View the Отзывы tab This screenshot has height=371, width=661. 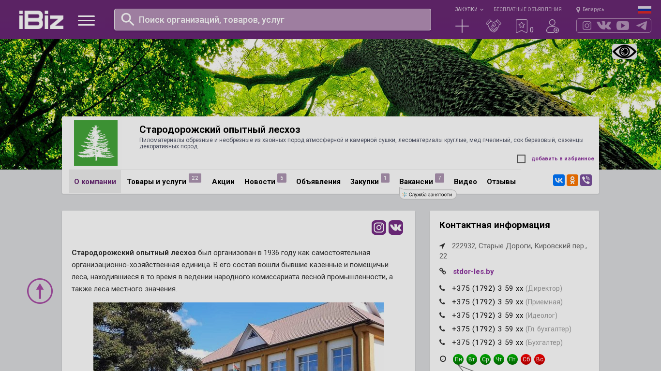501,182
